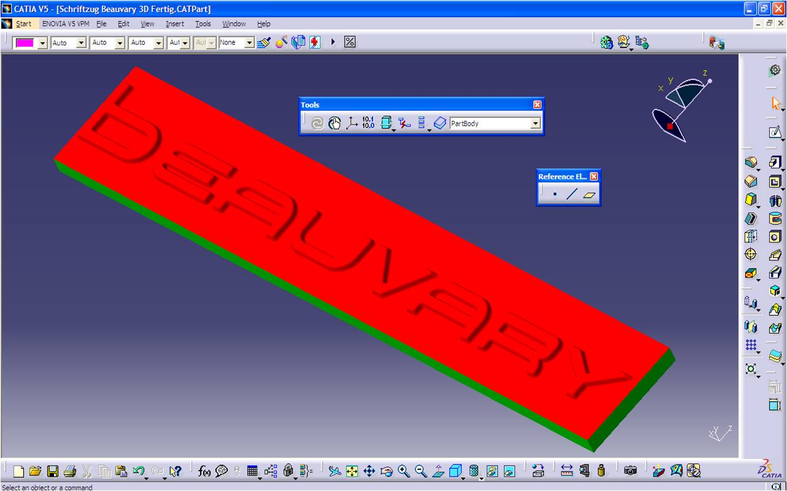Open the Window menu

(x=234, y=24)
